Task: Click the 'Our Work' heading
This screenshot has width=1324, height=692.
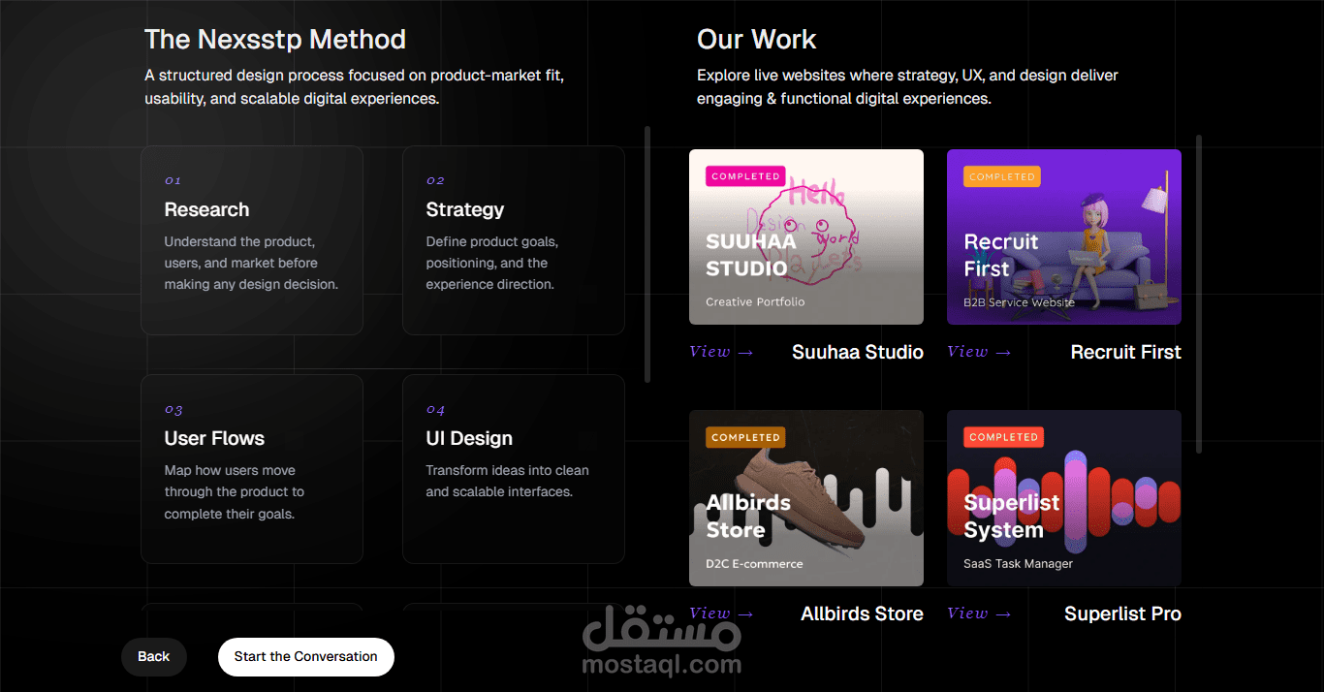Action: [x=757, y=40]
